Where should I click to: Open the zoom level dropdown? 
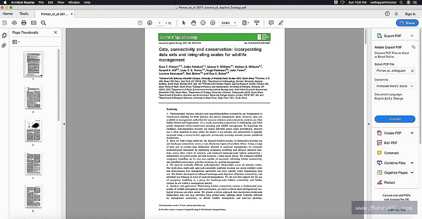[235, 23]
